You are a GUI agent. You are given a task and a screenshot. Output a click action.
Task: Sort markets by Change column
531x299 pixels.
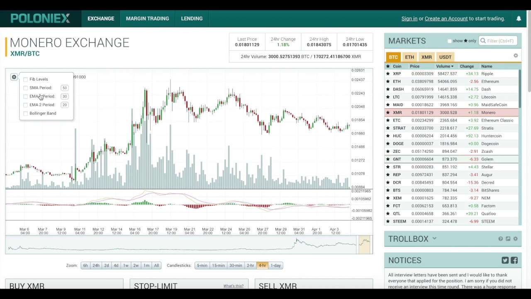click(x=467, y=66)
